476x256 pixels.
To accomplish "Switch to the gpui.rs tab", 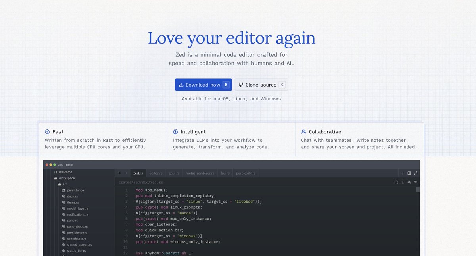I will tap(174, 173).
